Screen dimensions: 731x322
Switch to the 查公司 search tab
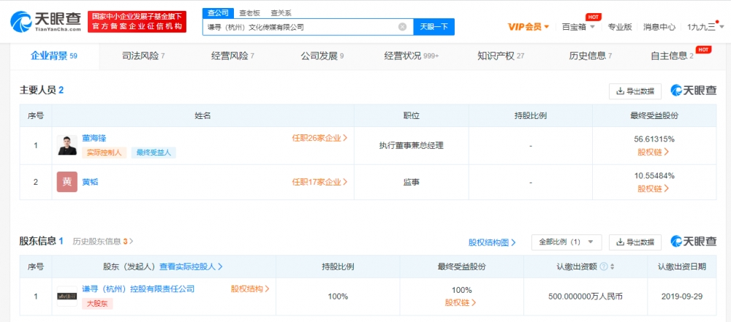coord(218,13)
